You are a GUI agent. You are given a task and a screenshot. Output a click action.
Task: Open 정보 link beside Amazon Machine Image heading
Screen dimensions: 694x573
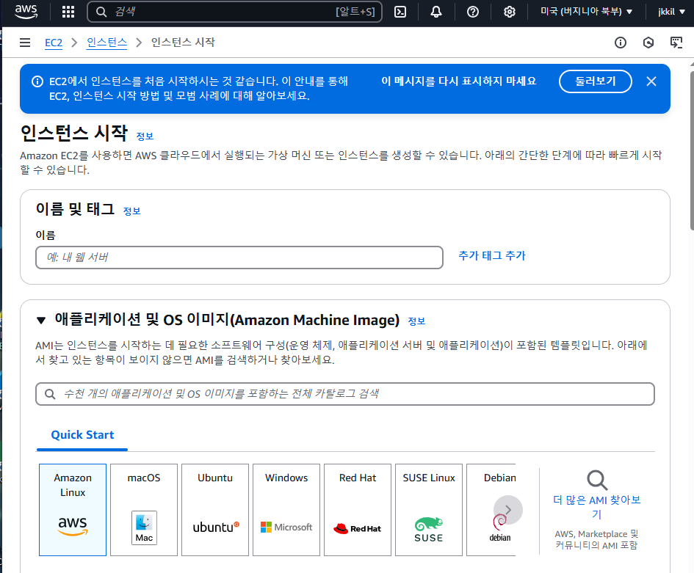coord(416,321)
